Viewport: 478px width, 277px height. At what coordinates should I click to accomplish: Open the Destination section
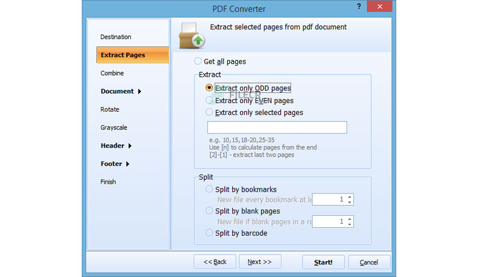(x=116, y=37)
